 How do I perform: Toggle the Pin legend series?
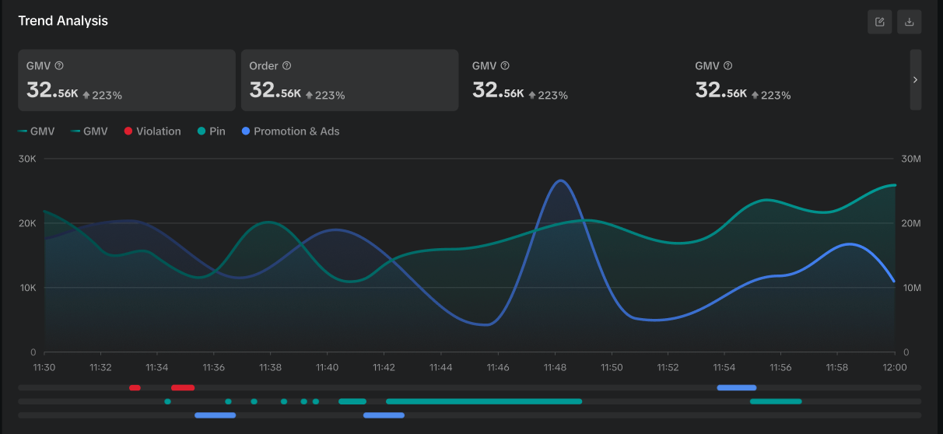point(211,131)
